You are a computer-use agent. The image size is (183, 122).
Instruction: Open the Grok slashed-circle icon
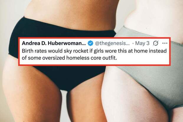(x=156, y=43)
